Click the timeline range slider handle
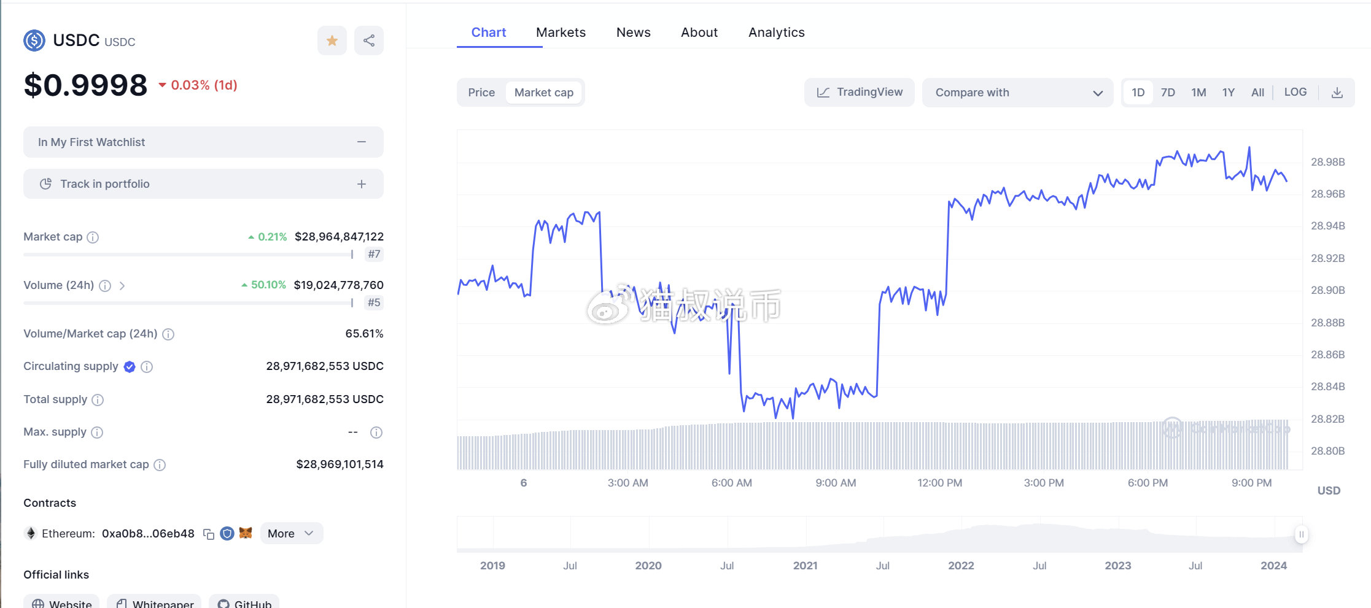The height and width of the screenshot is (608, 1371). (1300, 534)
